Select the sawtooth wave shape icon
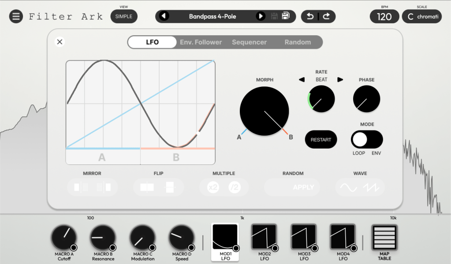 [371, 187]
